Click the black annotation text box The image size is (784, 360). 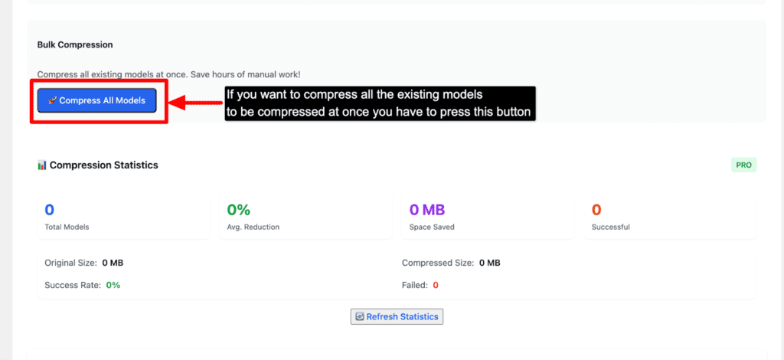click(379, 103)
